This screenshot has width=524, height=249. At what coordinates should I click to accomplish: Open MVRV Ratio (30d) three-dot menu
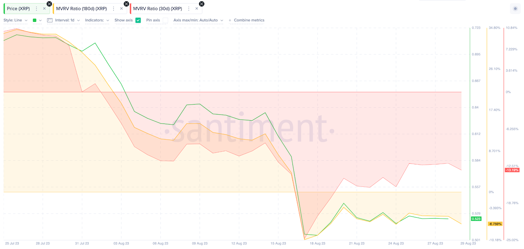(189, 9)
